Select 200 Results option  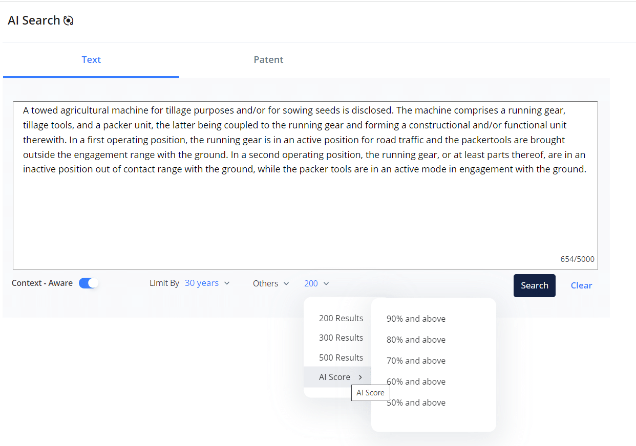pyautogui.click(x=341, y=318)
